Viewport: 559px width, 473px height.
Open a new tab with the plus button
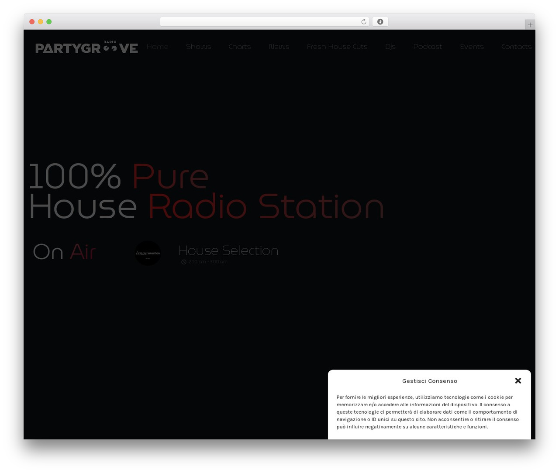(x=530, y=25)
